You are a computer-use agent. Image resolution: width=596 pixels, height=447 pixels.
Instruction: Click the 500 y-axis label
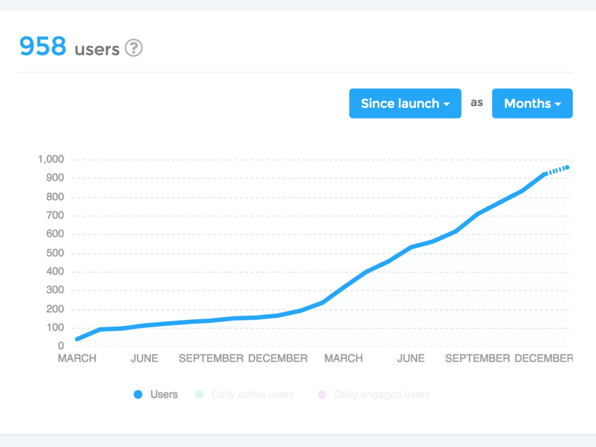click(x=55, y=253)
